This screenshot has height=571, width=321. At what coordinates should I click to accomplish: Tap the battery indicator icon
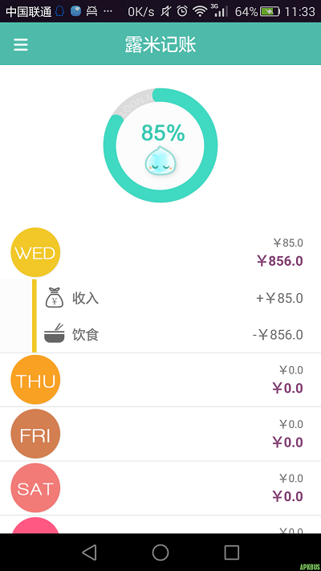point(270,12)
